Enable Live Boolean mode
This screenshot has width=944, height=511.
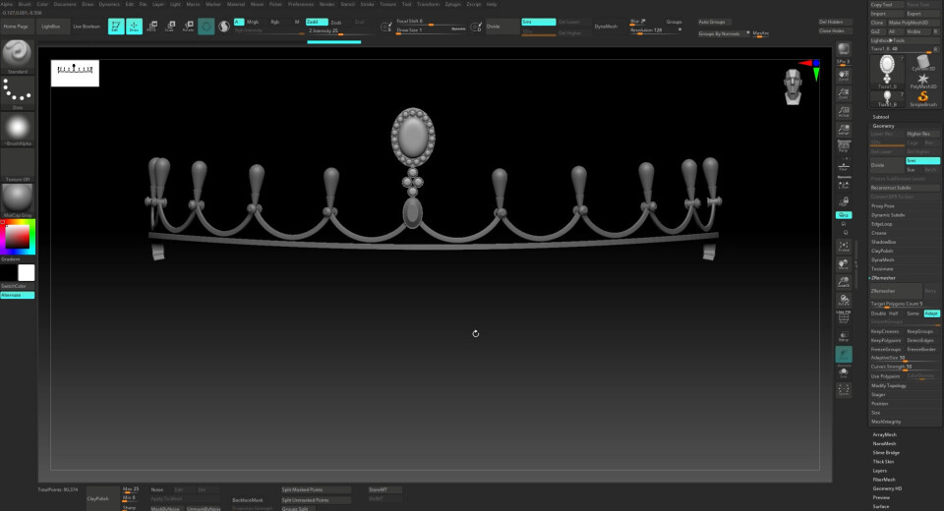click(85, 27)
